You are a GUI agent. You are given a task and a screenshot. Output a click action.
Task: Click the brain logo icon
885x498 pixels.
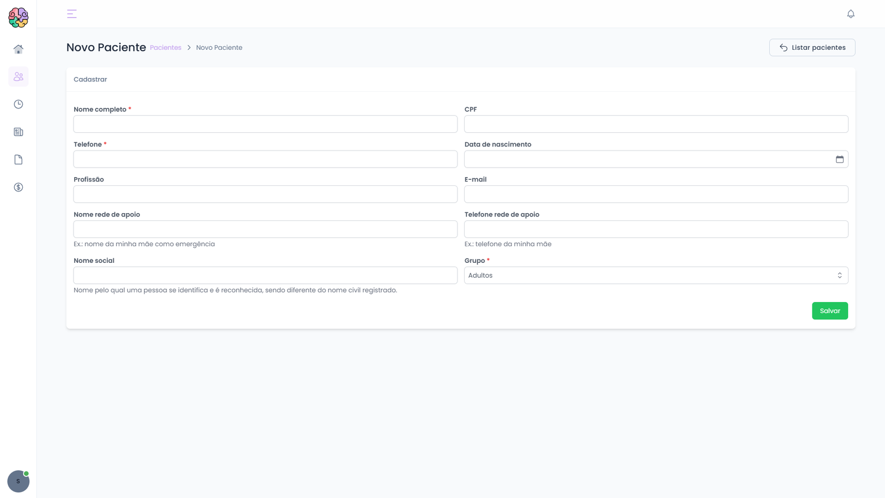click(18, 18)
